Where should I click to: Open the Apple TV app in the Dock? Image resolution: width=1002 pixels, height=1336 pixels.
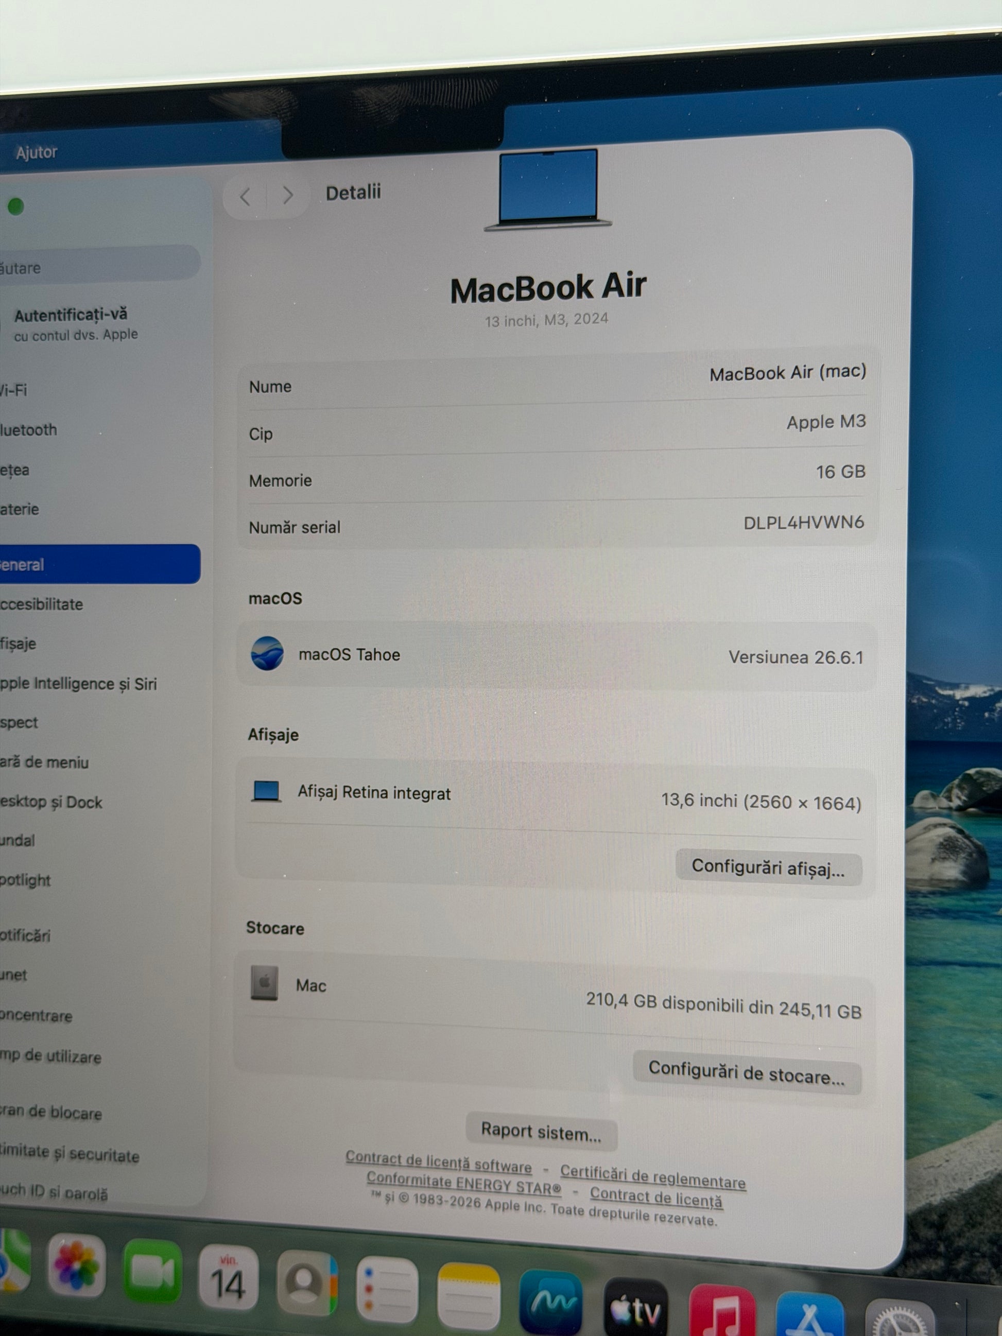pyautogui.click(x=635, y=1307)
